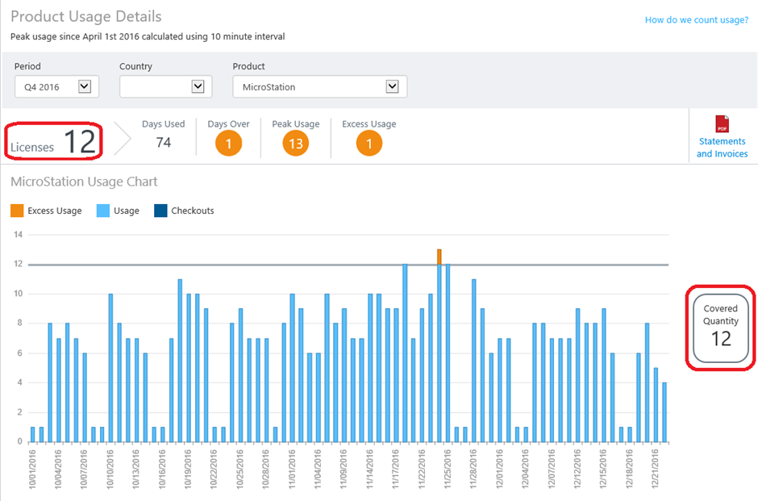Click the "MicroStation Usage Chart" heading

click(84, 182)
